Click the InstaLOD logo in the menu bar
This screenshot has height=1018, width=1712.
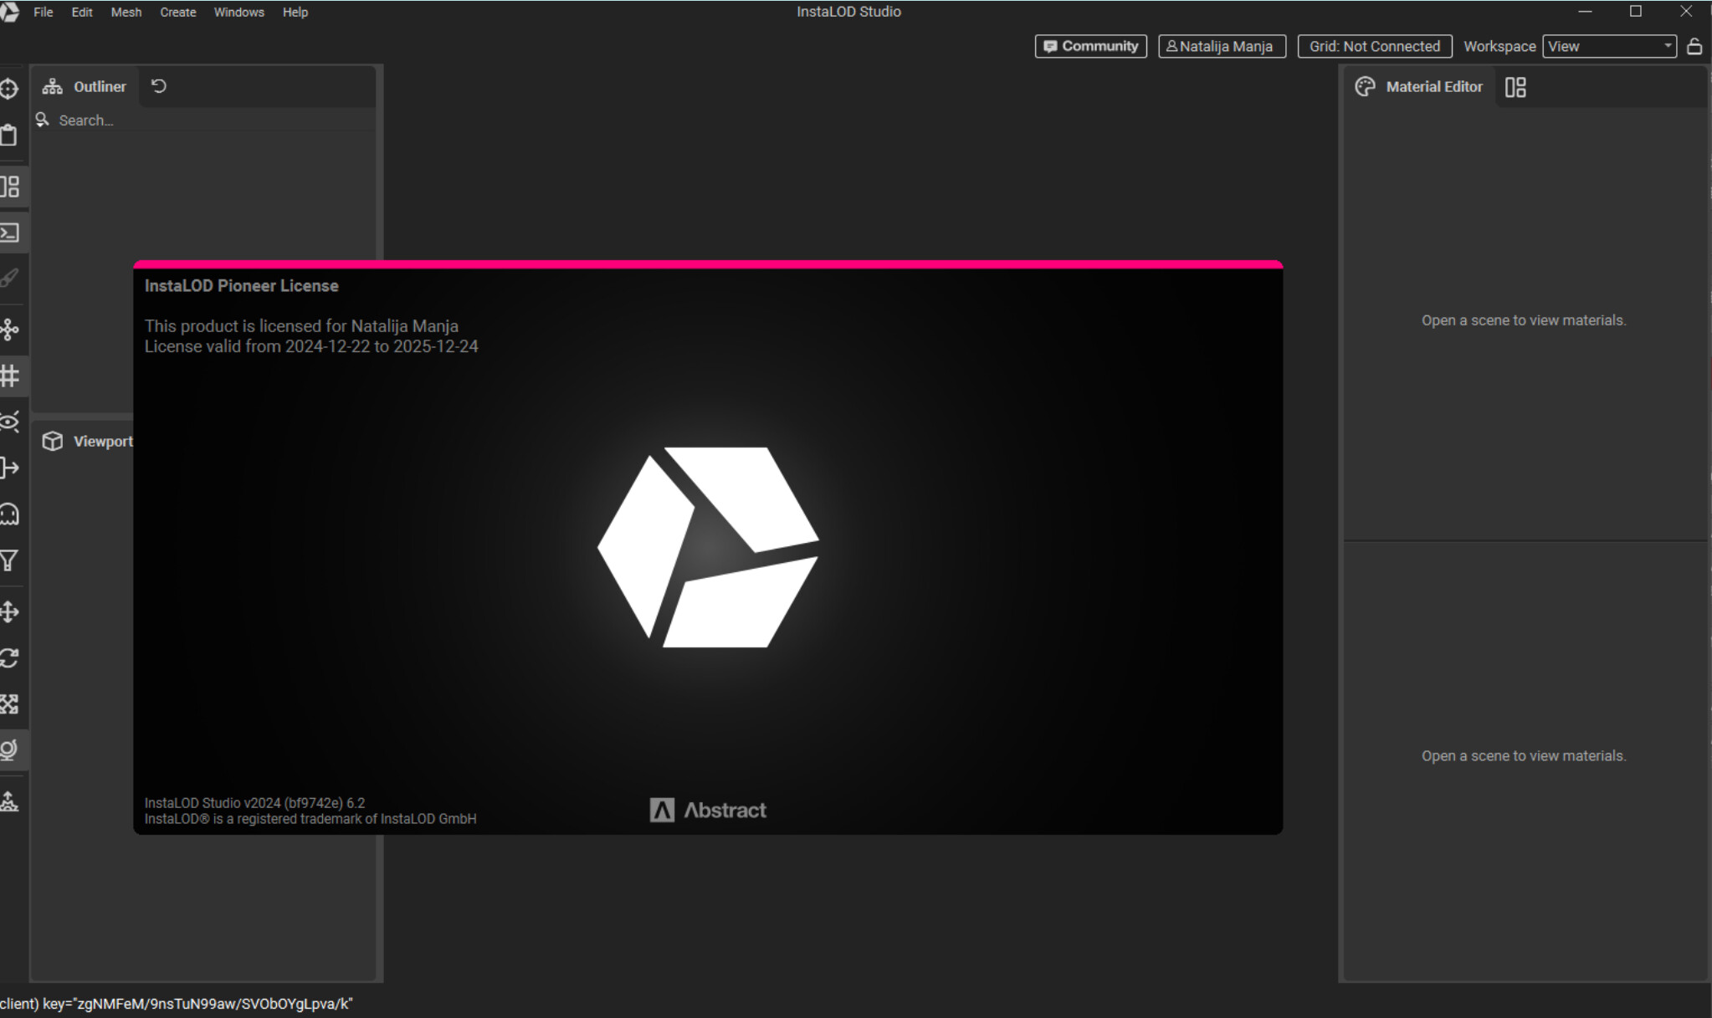(9, 12)
